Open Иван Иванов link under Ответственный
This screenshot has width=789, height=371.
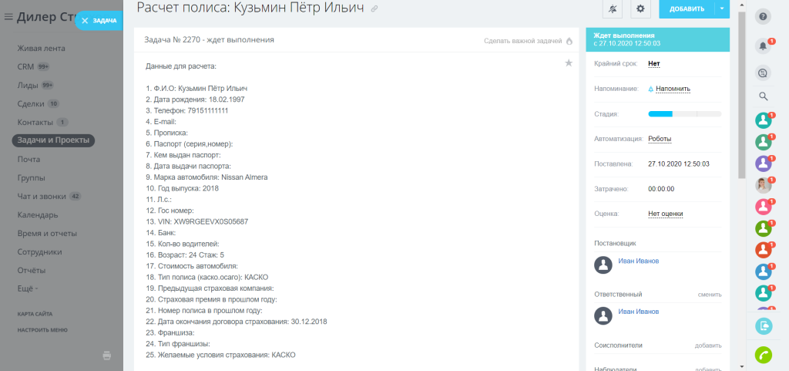click(x=638, y=312)
